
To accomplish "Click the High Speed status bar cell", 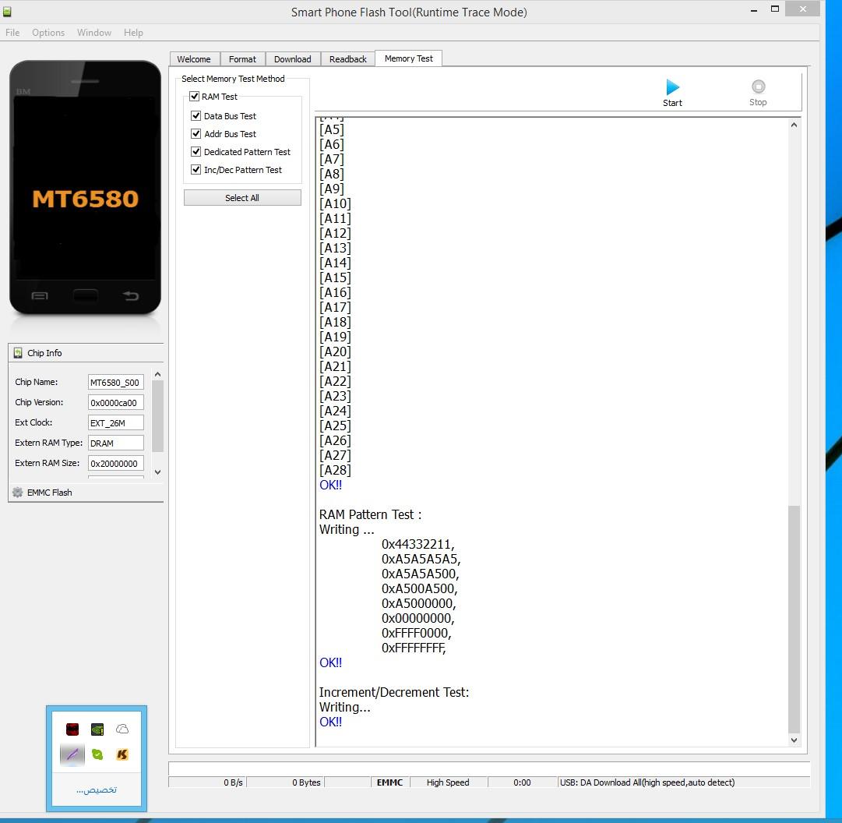I will (449, 782).
